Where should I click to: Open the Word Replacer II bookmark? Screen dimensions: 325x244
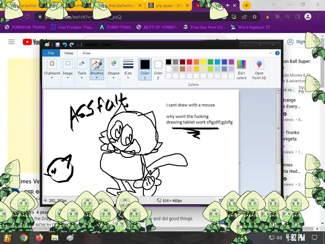pyautogui.click(x=250, y=27)
